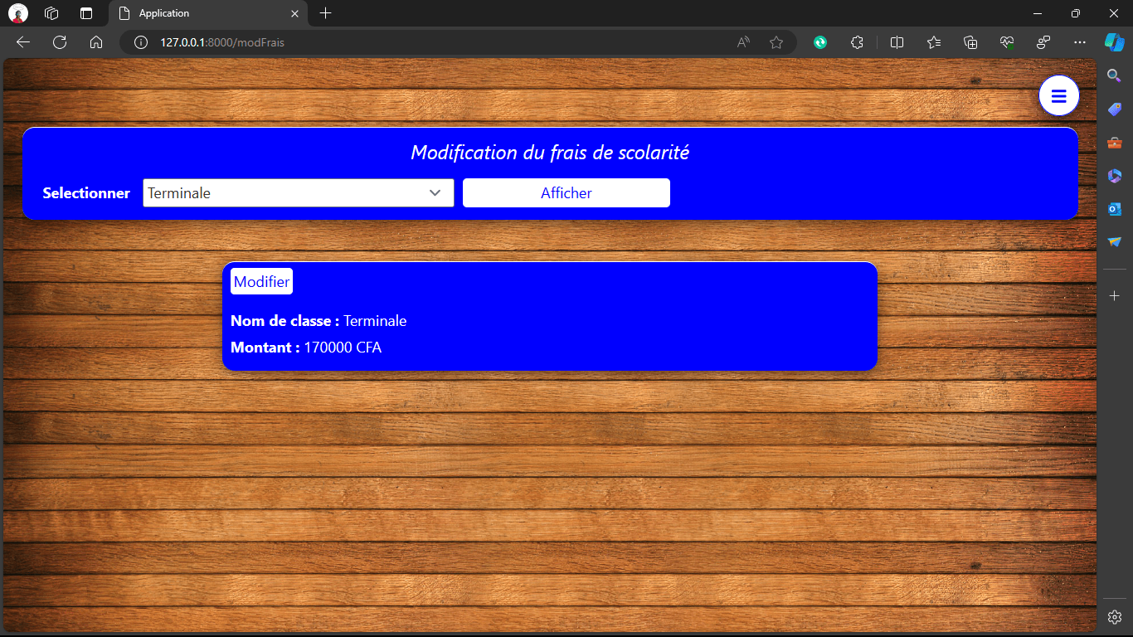Click the Nom de classe Terminale line

pos(319,321)
